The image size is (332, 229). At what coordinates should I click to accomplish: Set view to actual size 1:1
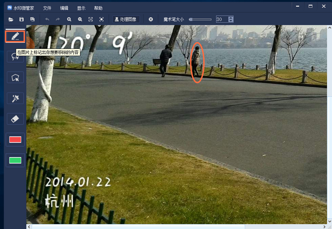90,19
